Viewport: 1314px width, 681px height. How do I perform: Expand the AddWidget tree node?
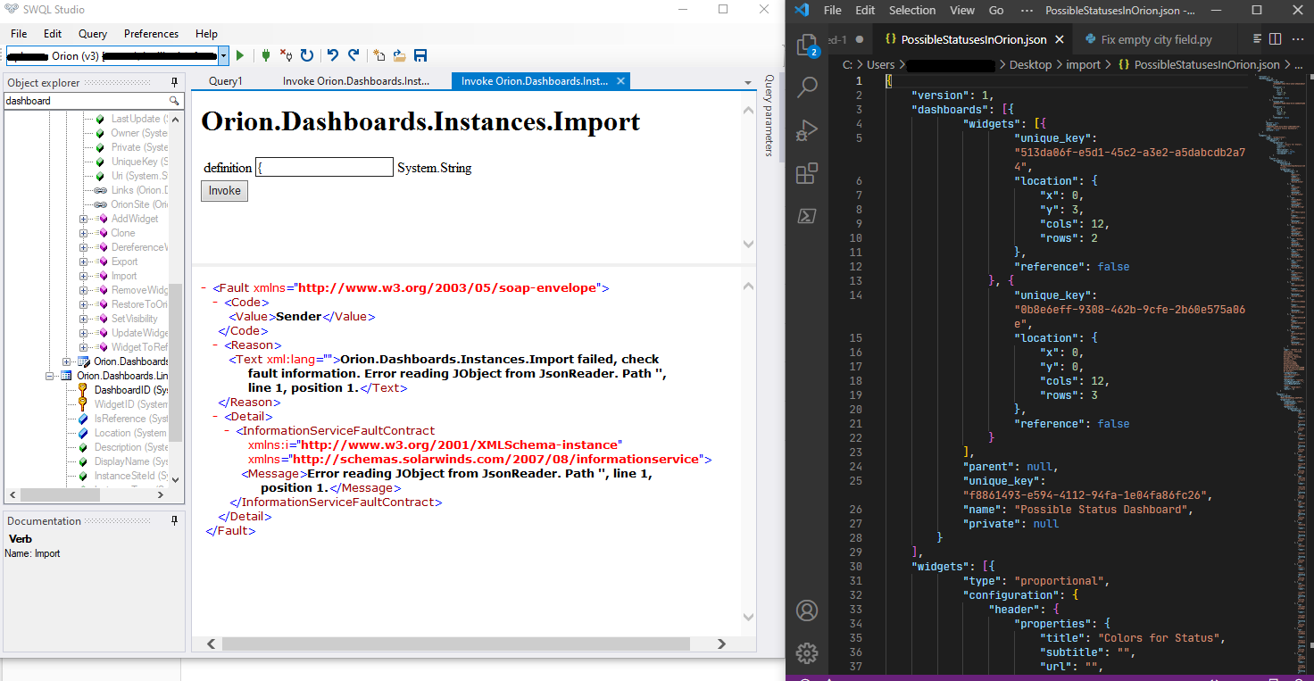pyautogui.click(x=84, y=219)
